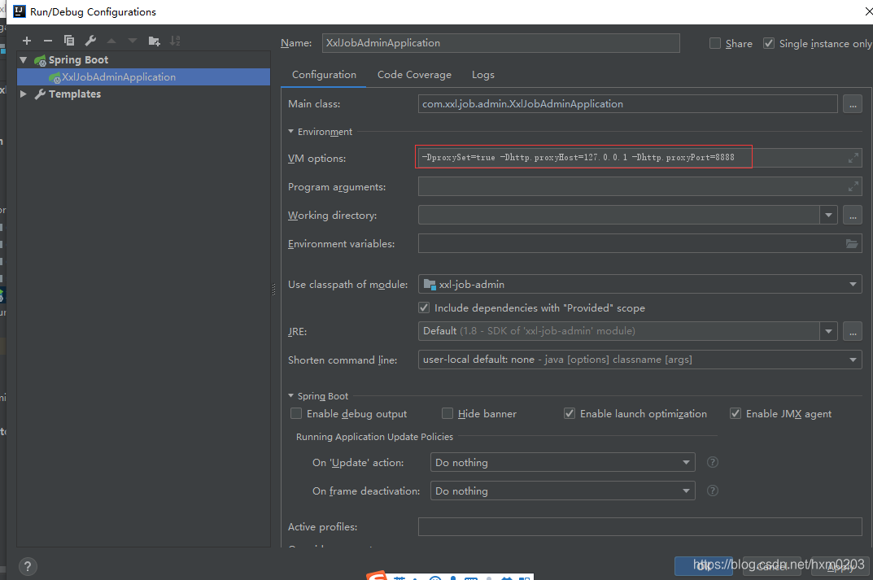
Task: Sort configurations alphabetically
Action: 176,41
